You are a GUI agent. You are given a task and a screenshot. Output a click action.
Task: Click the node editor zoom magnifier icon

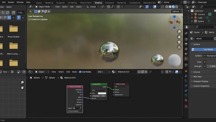click(x=22, y=82)
